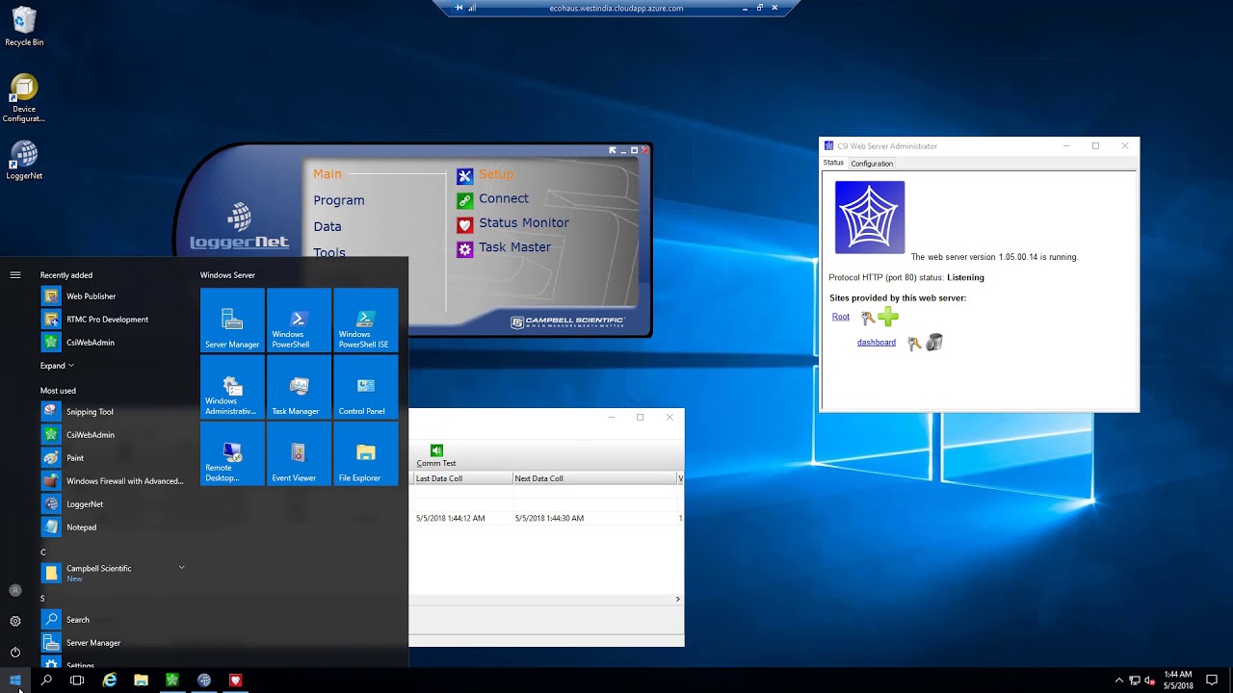Select Status tab in Web Server Administrator
Image resolution: width=1233 pixels, height=693 pixels.
click(x=833, y=163)
